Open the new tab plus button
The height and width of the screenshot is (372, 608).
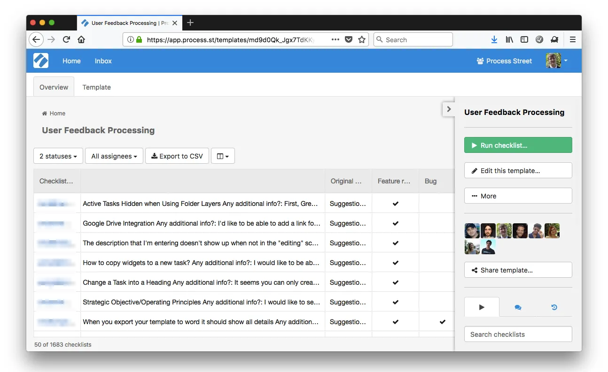[190, 23]
